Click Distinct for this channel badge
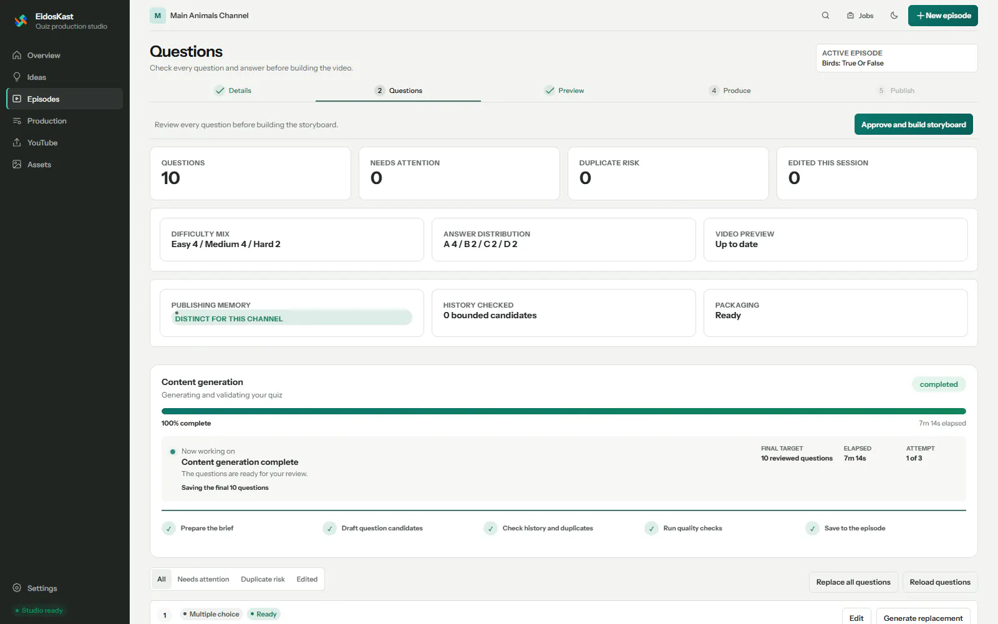 click(x=291, y=318)
